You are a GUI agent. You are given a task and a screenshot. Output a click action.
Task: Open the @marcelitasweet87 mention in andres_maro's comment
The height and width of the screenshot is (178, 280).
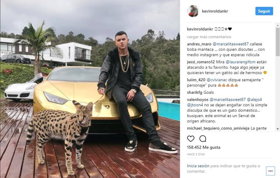coord(231,44)
